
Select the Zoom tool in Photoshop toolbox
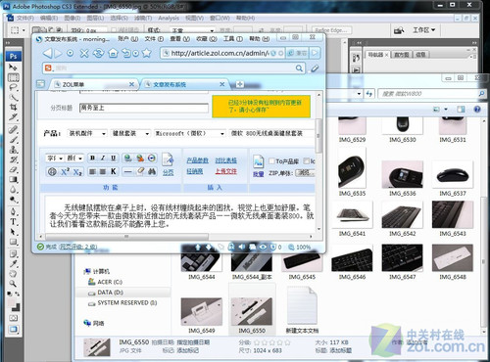tap(14, 284)
